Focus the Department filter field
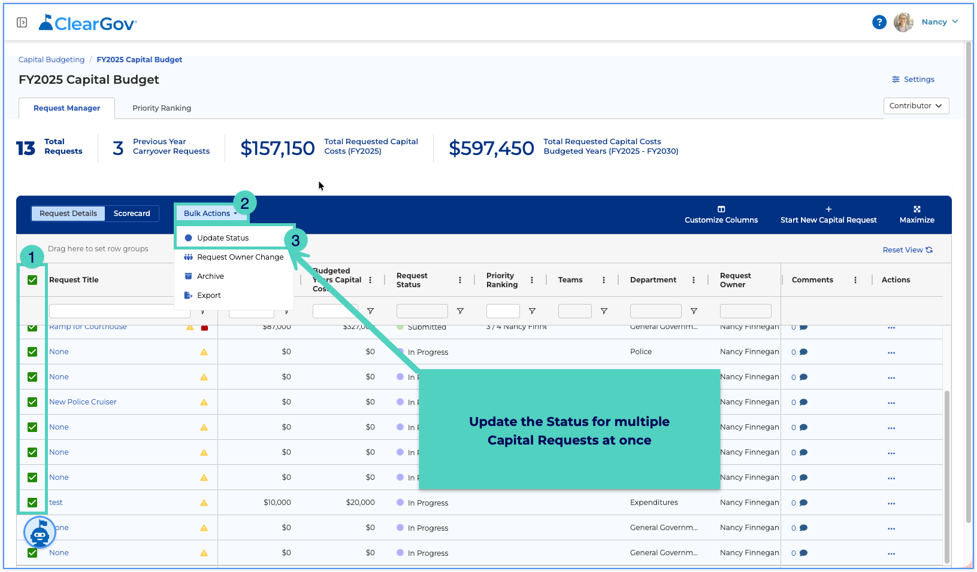 click(x=655, y=311)
